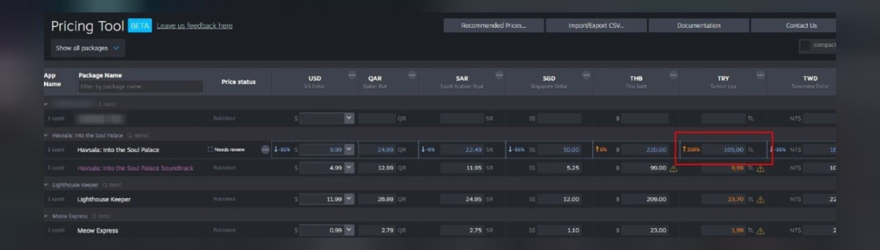Screen dimensions: 880x250
Task: Edit the TRY 23,70 Lighthouse Keeper price
Action: [x=723, y=199]
